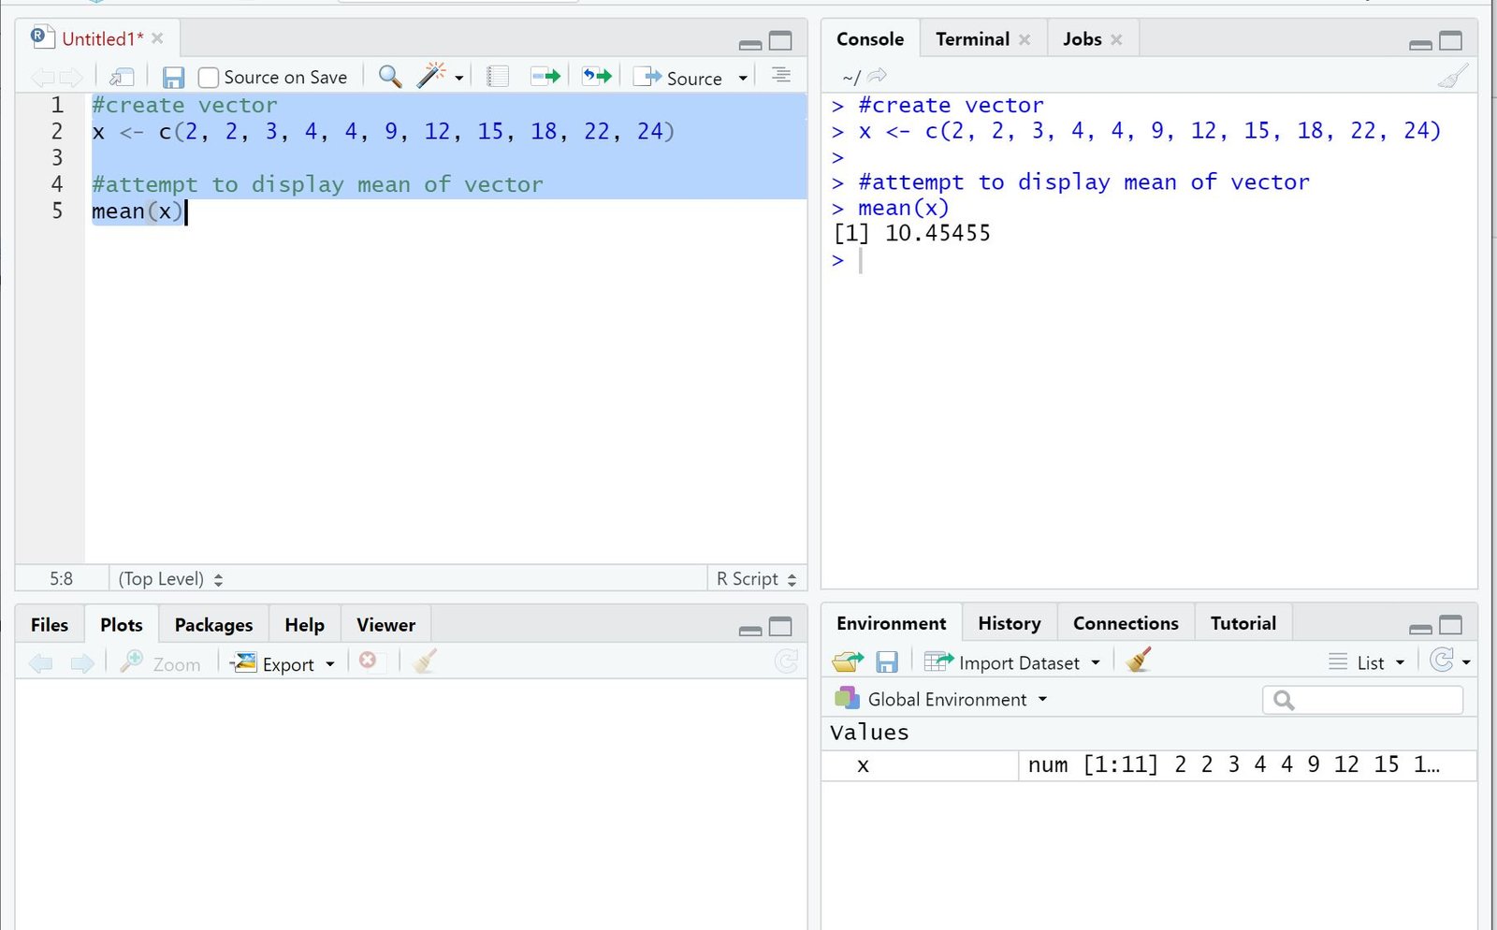Show document outline icon
This screenshot has width=1497, height=930.
point(781,75)
